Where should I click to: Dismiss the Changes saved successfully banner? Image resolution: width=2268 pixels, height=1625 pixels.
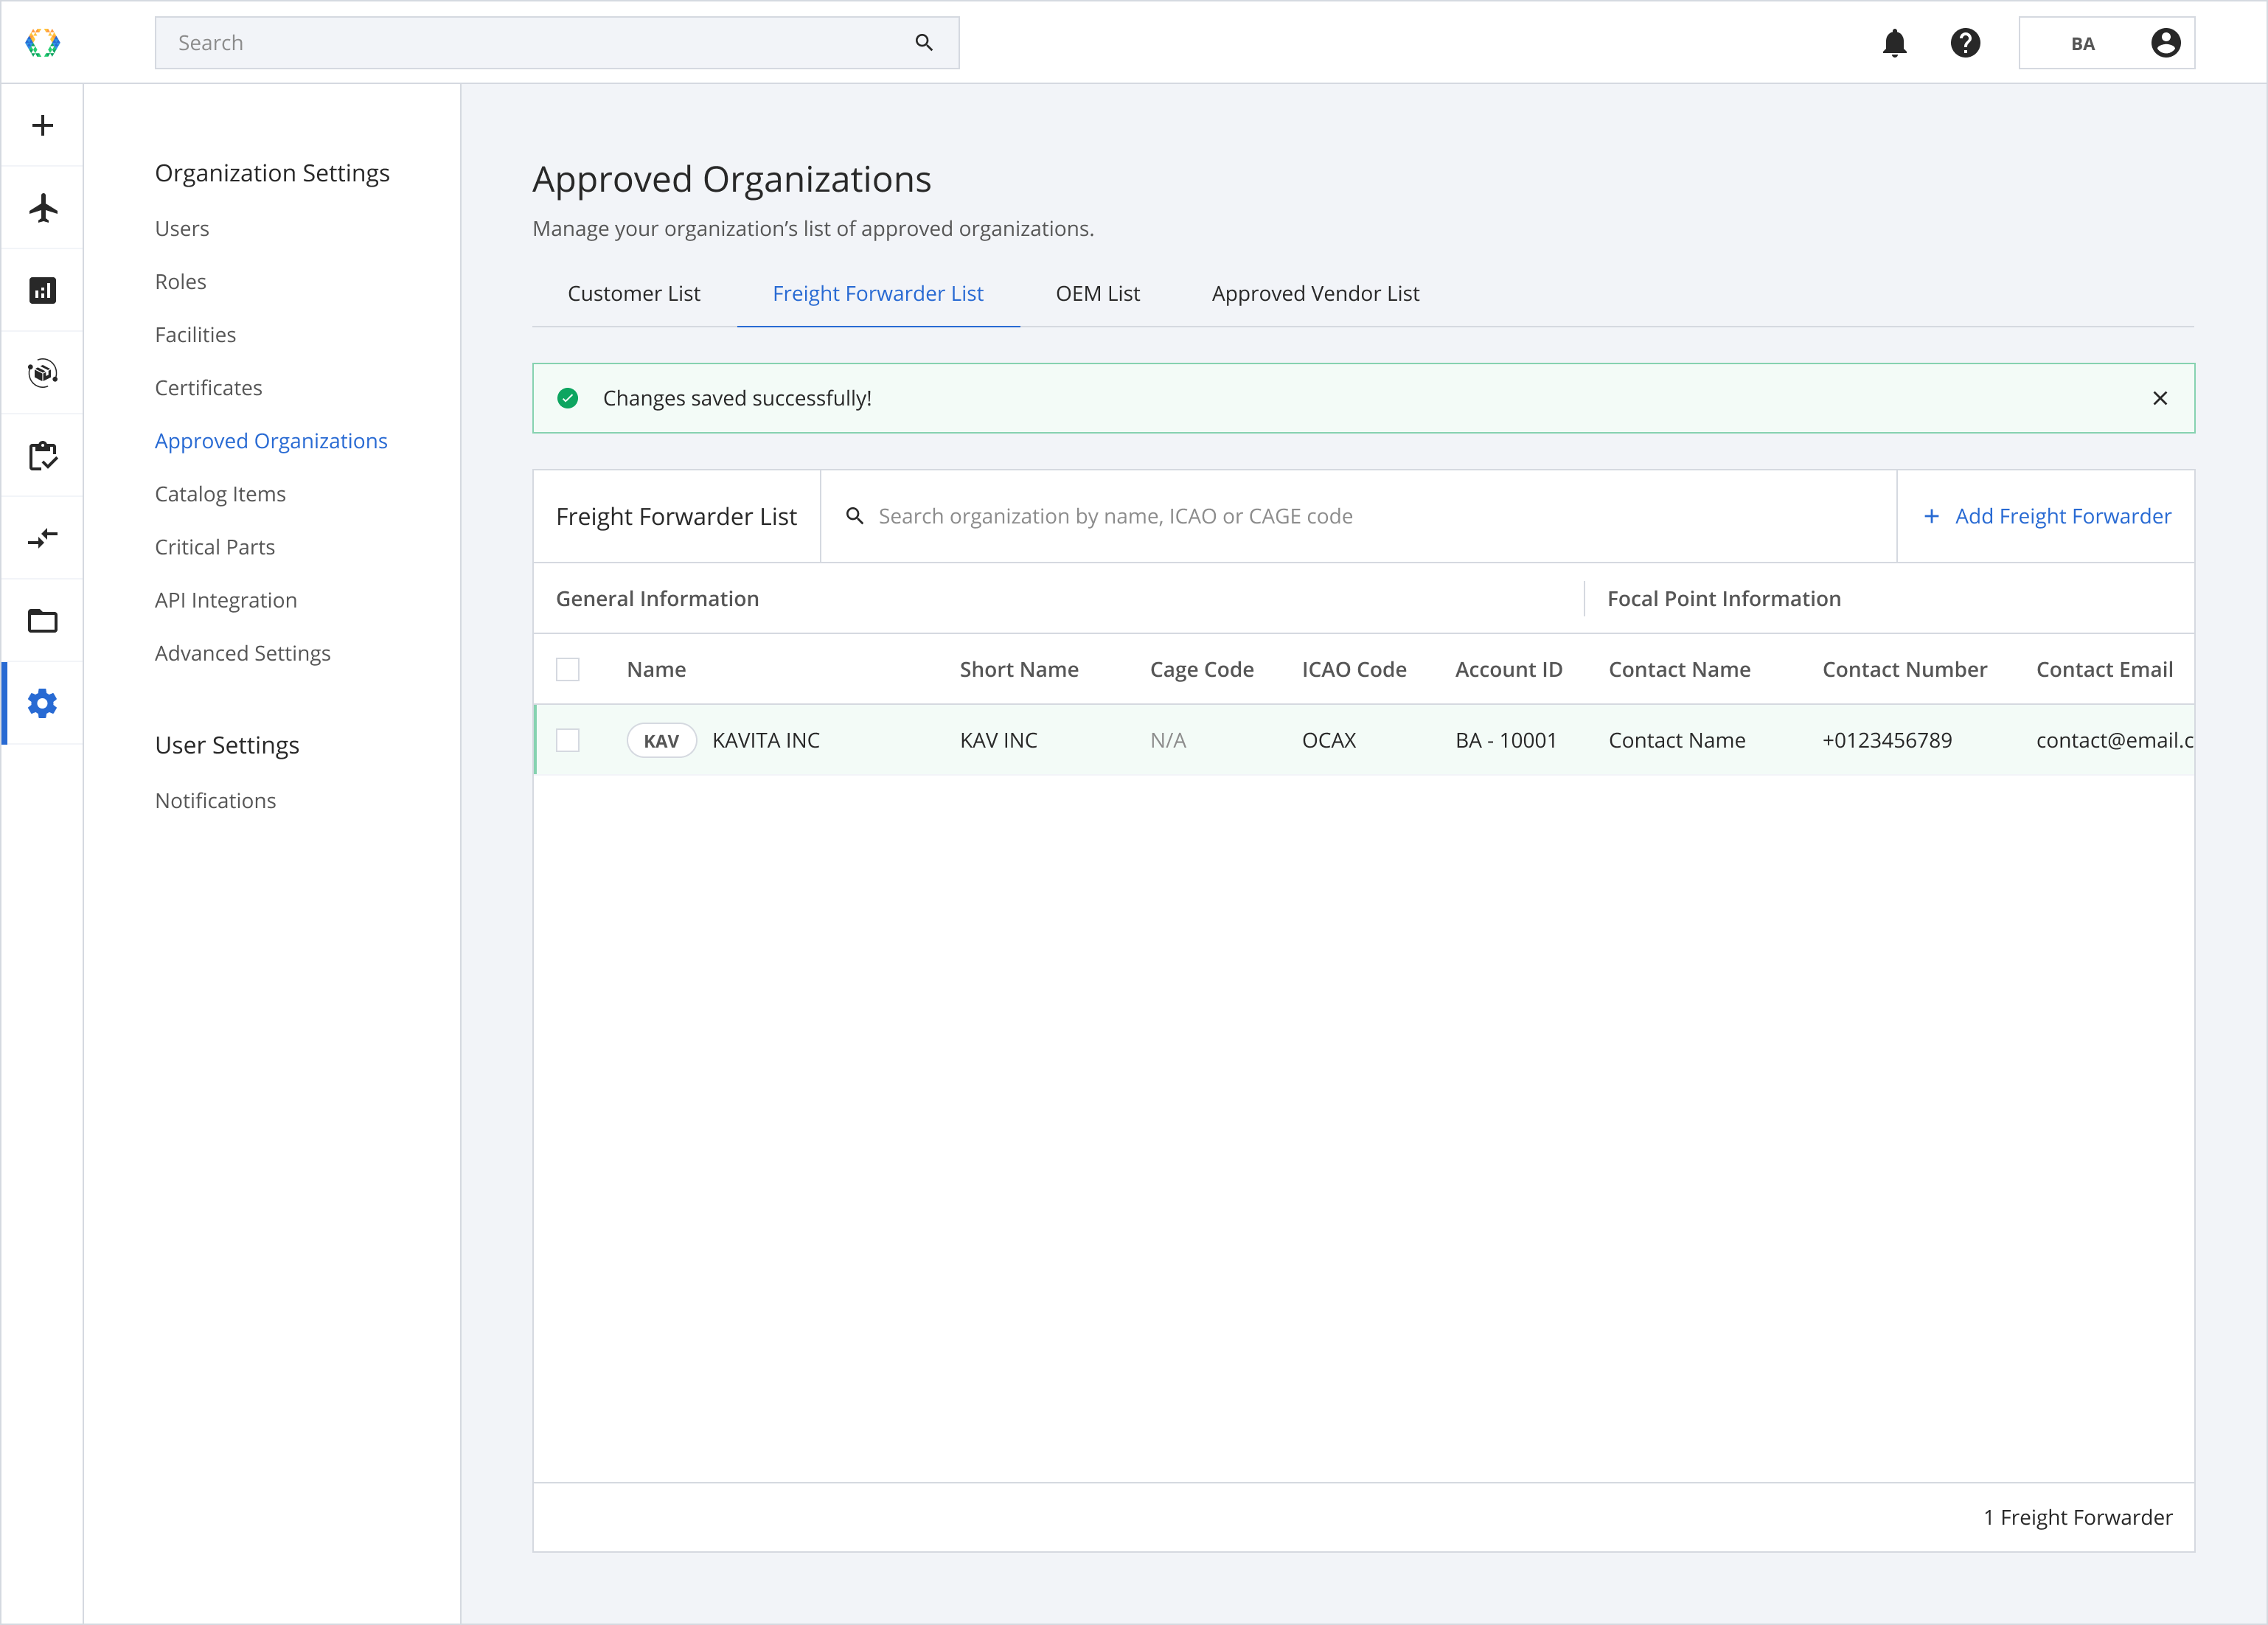(x=2159, y=398)
